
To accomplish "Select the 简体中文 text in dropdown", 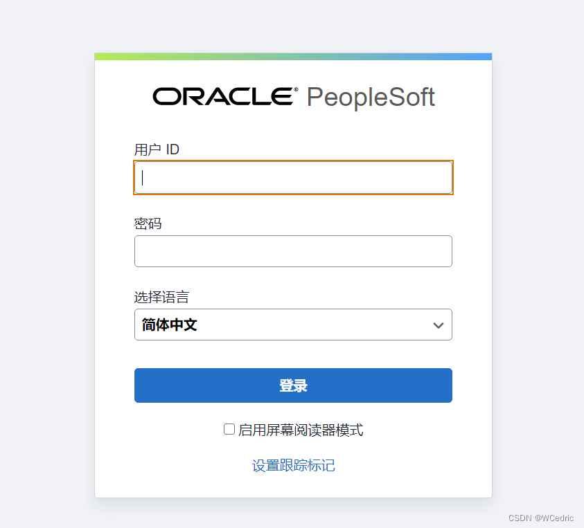I will pyautogui.click(x=169, y=325).
